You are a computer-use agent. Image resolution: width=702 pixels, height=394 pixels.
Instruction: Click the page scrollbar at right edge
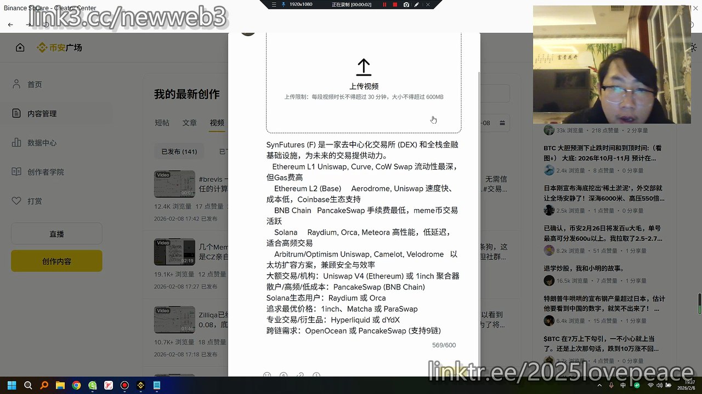pos(699,304)
